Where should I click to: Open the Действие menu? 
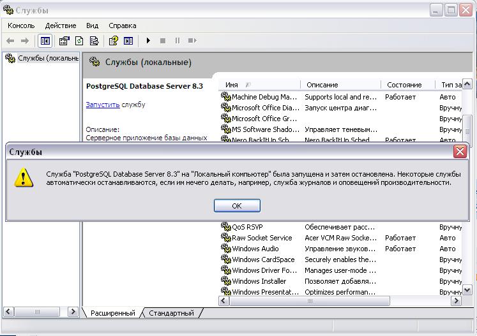tap(61, 26)
